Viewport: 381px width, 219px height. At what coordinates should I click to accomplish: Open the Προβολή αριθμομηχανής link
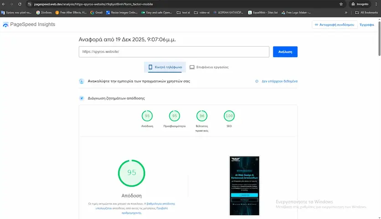pyautogui.click(x=144, y=210)
